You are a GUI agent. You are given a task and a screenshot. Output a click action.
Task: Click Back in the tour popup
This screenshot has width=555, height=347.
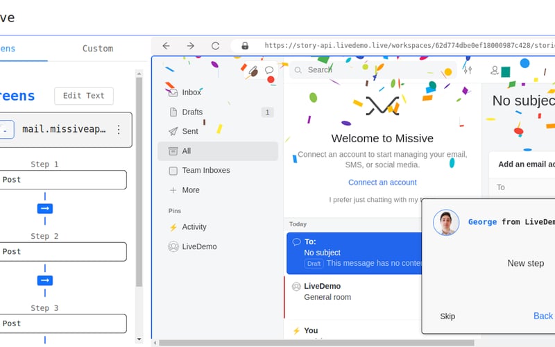pyautogui.click(x=543, y=316)
